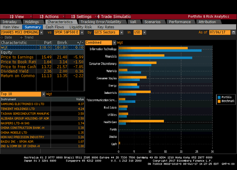Image resolution: width=237 pixels, height=170 pixels.
Task: Click the Financials sector label
Action: (x=111, y=57)
